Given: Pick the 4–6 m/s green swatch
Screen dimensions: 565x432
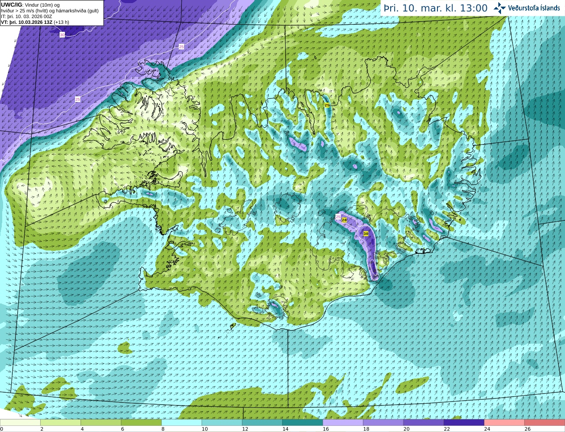Looking at the screenshot, I should (101, 423).
